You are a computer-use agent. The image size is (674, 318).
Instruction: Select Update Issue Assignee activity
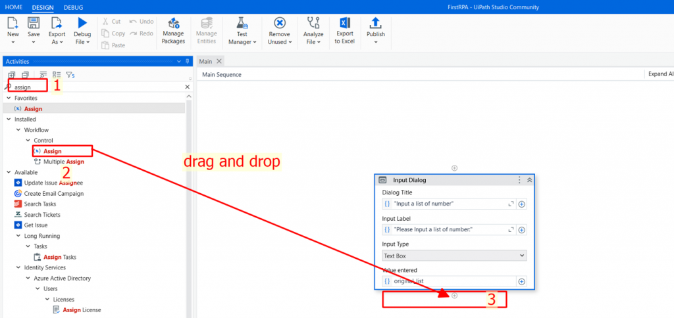pos(53,183)
